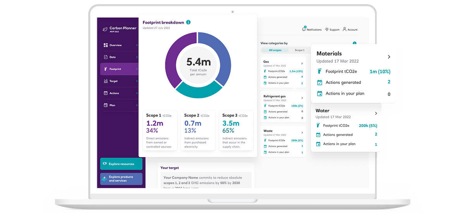The width and height of the screenshot is (465, 213).
Task: Open the Account profile icon
Action: [344, 29]
